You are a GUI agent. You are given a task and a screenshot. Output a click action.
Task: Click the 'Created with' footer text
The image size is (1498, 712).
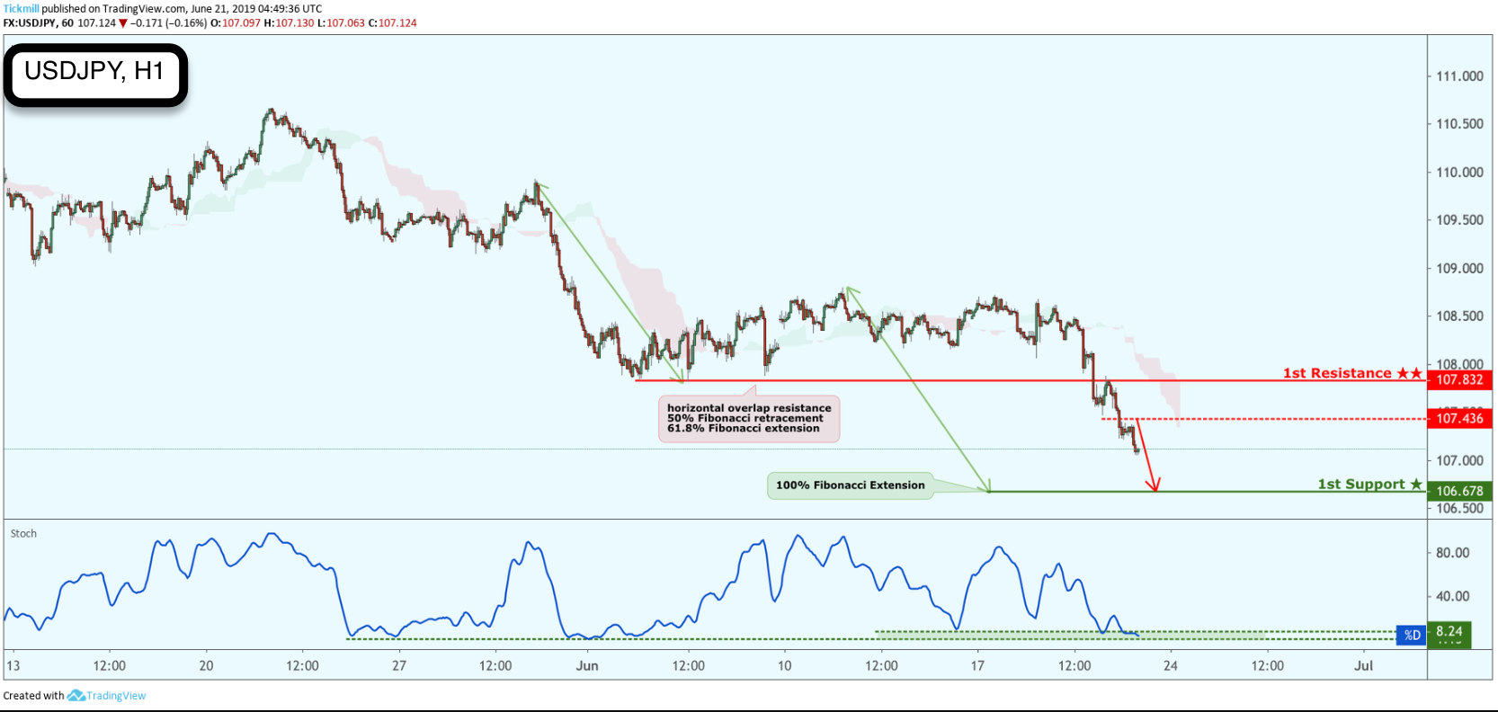pyautogui.click(x=33, y=696)
